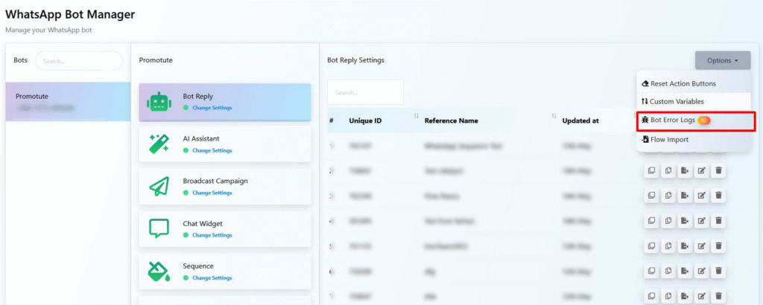This screenshot has height=305, width=763.
Task: Edit the row 4 bot reply
Action: pos(701,220)
